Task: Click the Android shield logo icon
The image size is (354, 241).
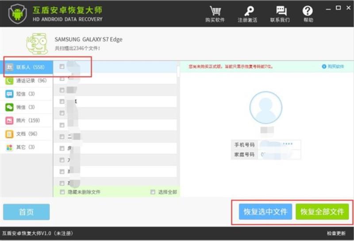Action: [18, 14]
